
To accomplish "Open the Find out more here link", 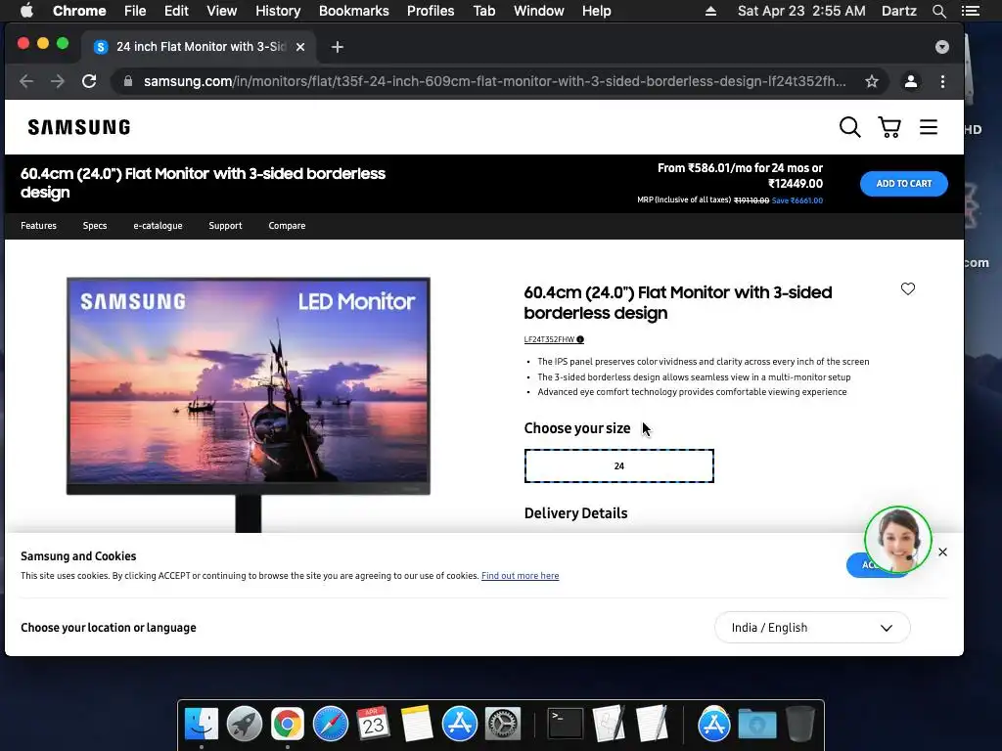I will point(521,576).
